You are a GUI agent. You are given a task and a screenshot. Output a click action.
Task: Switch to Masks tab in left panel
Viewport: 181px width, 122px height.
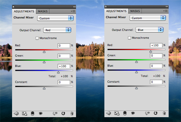[43, 12]
